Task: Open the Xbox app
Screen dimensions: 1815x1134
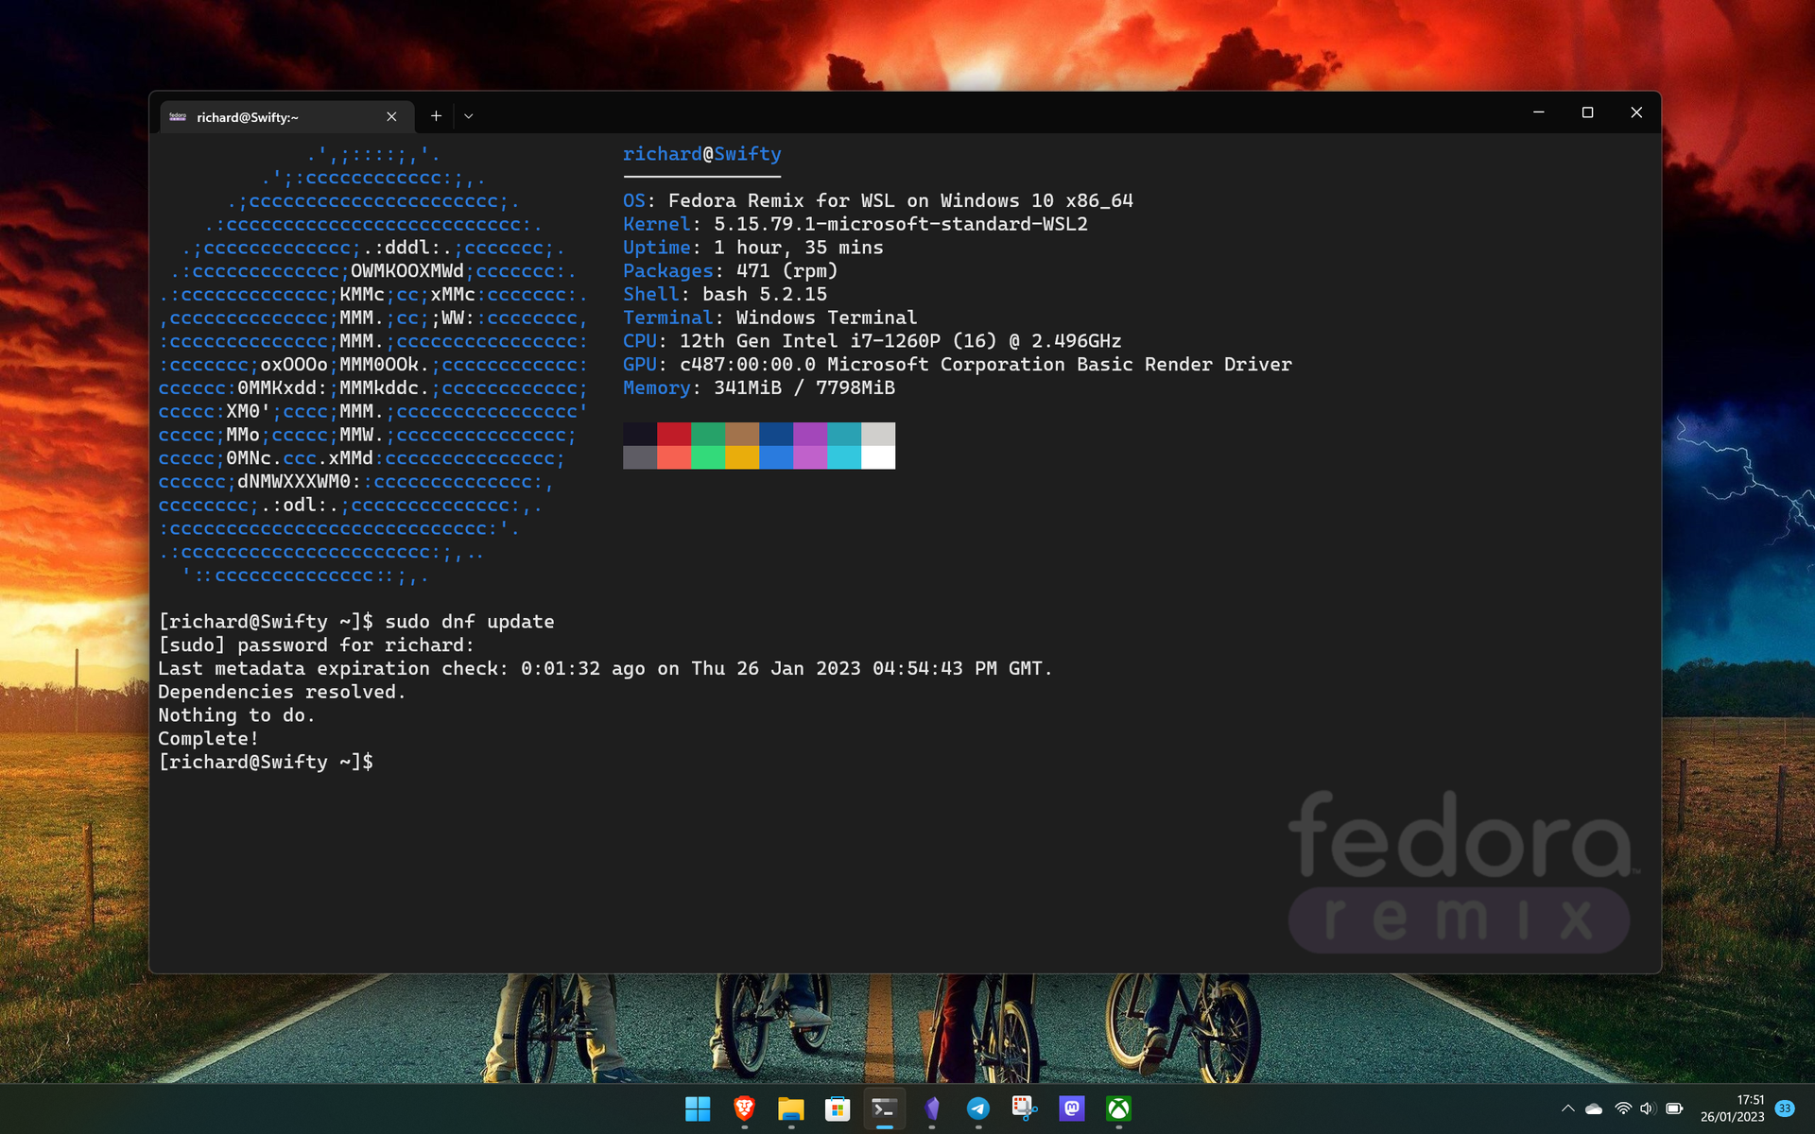Action: click(x=1120, y=1109)
